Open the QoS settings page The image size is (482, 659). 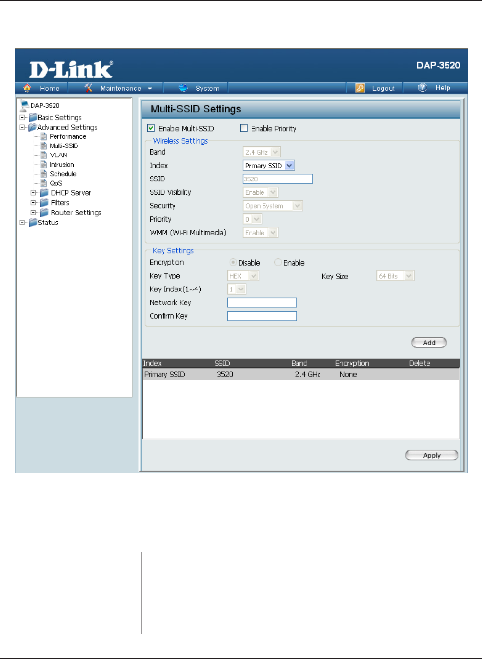56,183
